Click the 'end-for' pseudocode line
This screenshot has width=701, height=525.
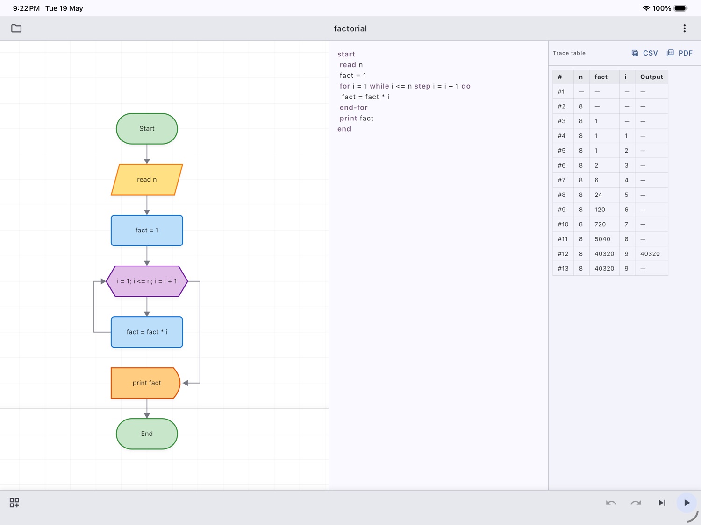click(354, 108)
